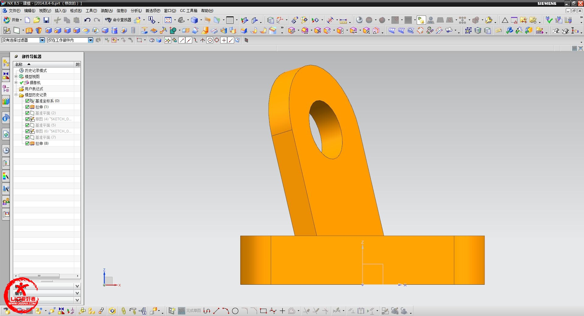584x316 pixels.
Task: Click the Profile sketch tool in bottom toolbar
Action: (207, 311)
